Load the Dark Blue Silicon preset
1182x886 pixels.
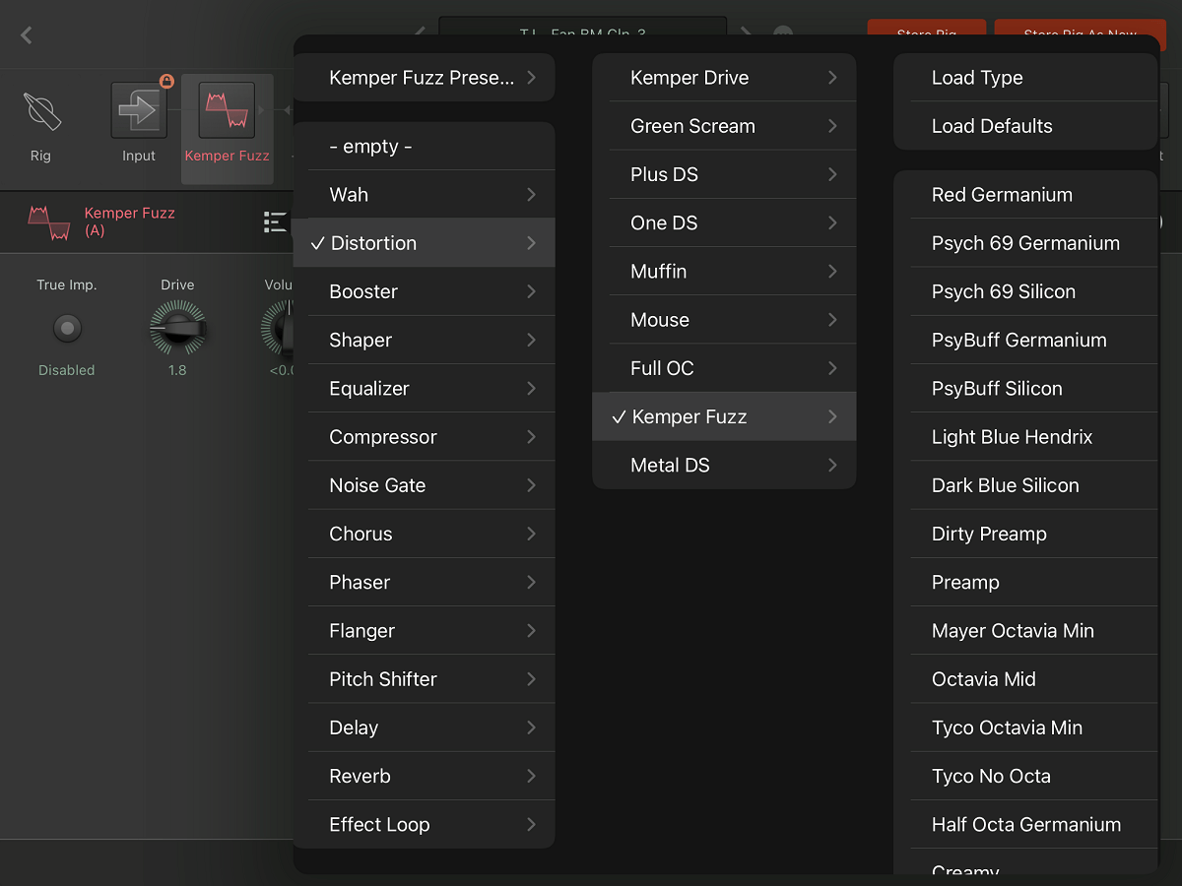pyautogui.click(x=1025, y=485)
